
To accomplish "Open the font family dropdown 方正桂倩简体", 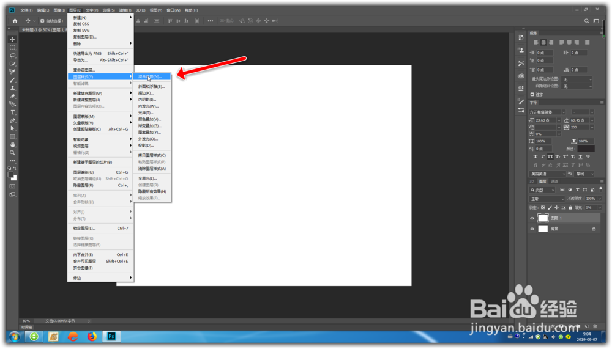I will 547,112.
